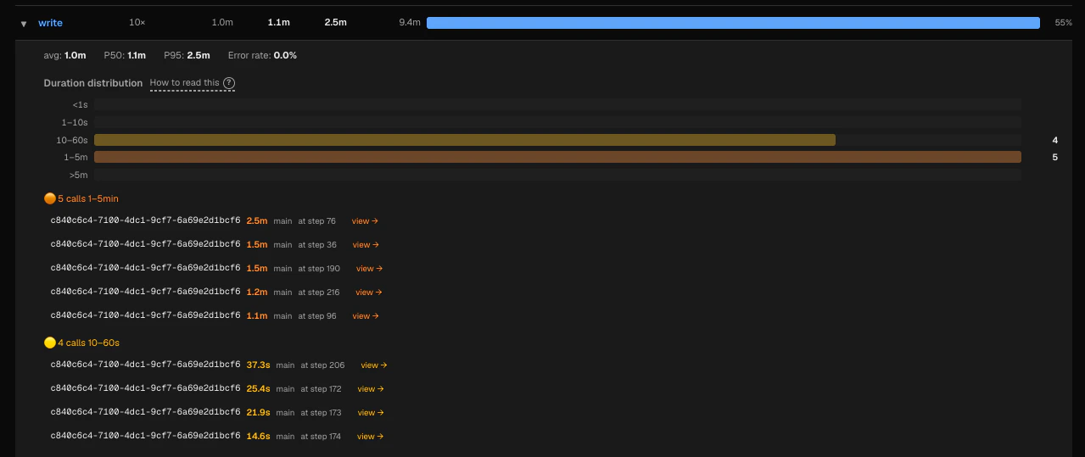Click the 14.6s duration value

tap(259, 437)
